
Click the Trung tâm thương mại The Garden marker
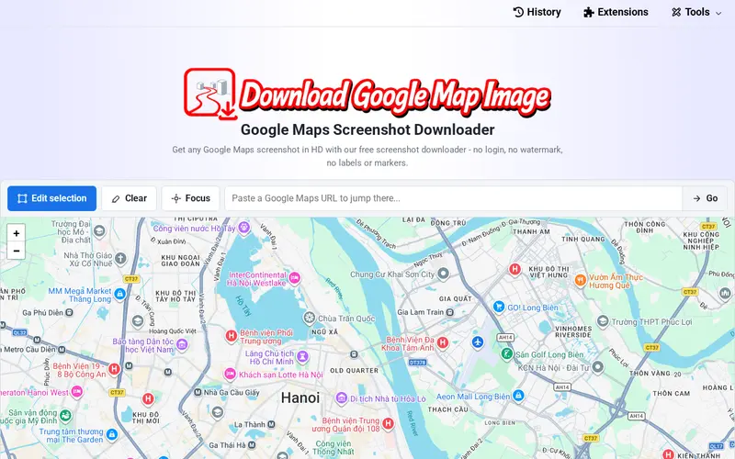tap(111, 435)
